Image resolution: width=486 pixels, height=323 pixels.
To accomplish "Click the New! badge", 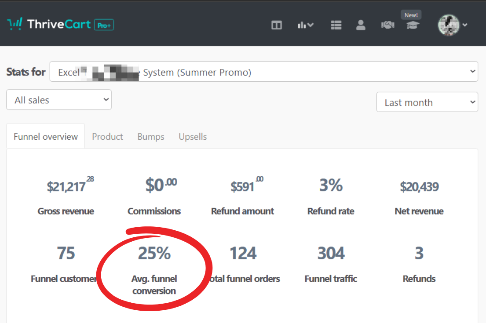I will [411, 15].
